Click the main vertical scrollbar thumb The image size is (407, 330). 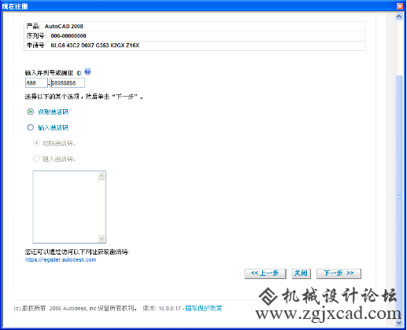(399, 196)
